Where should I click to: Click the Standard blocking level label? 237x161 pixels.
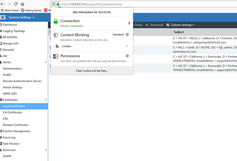[x=118, y=35]
